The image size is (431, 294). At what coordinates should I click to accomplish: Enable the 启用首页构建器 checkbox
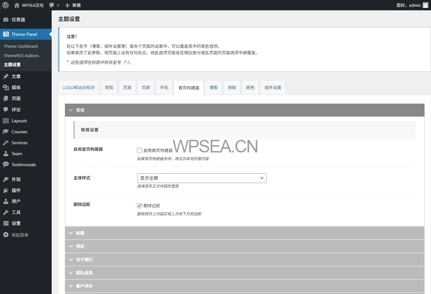[x=139, y=150]
